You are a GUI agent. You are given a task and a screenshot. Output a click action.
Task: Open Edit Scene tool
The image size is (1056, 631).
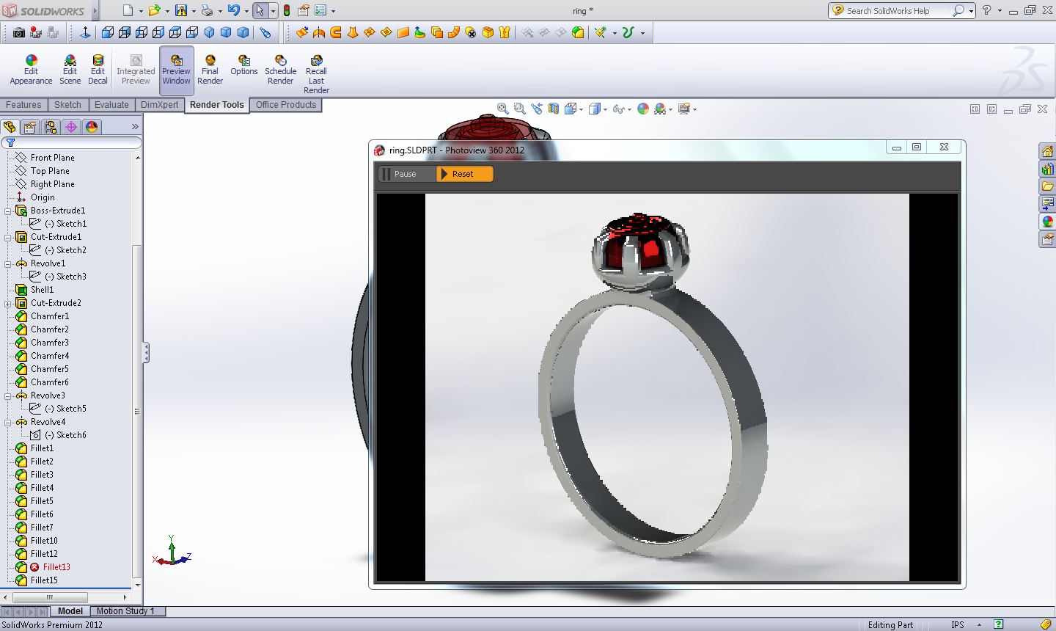pos(70,70)
